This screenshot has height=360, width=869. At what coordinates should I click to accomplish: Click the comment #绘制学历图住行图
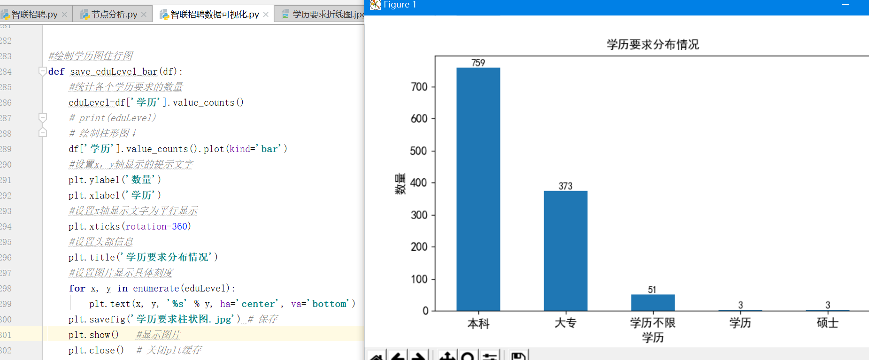coord(91,56)
